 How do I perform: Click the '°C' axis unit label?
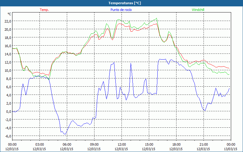(9, 14)
